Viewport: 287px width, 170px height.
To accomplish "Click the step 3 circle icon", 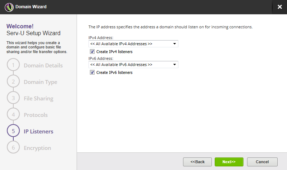I will click(x=13, y=98).
